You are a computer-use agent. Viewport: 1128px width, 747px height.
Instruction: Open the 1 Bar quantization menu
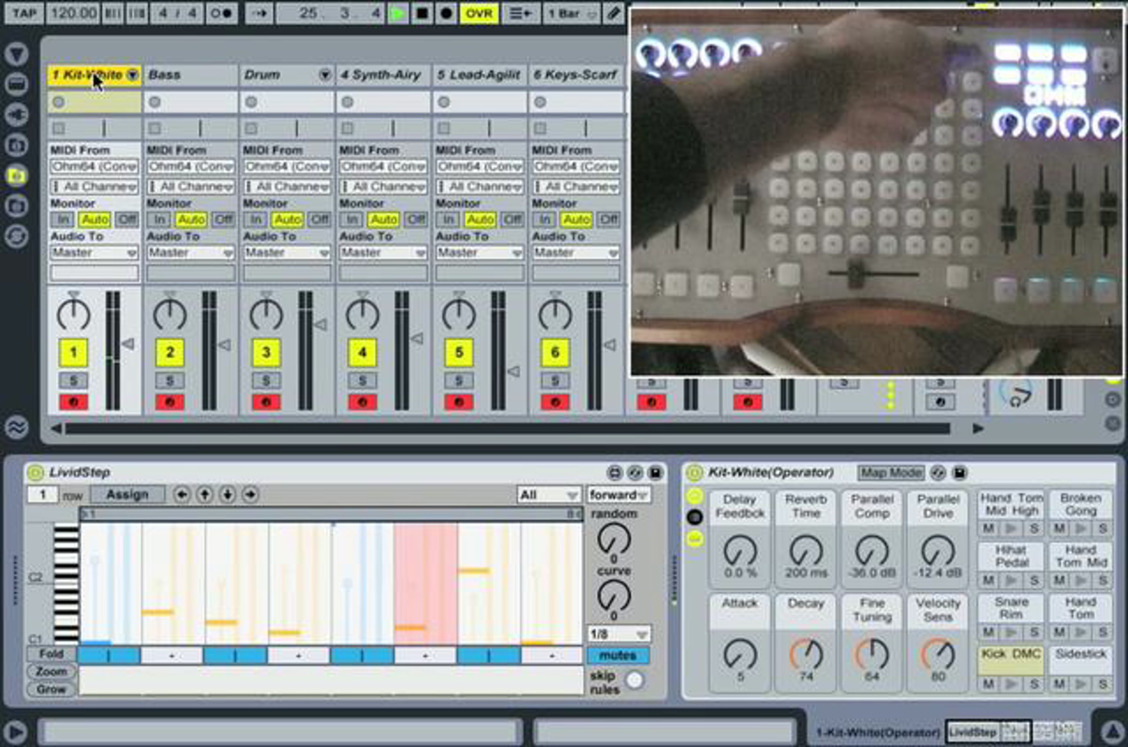572,13
